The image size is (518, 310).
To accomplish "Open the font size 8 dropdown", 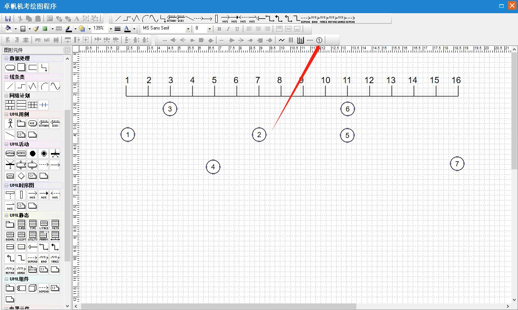I will point(209,29).
